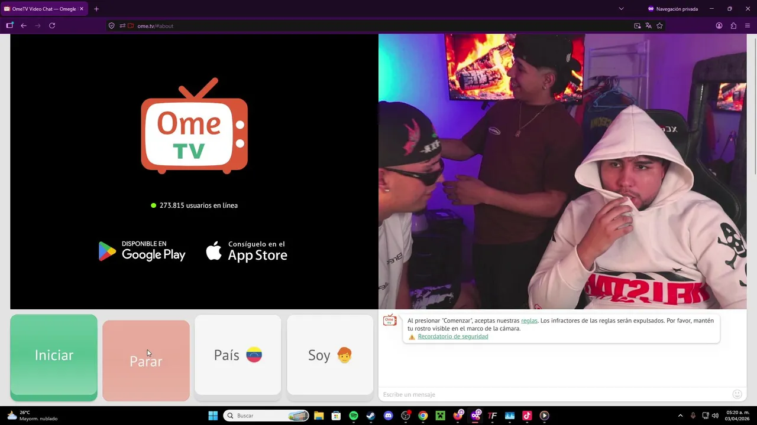Open Steam from the taskbar

pyautogui.click(x=371, y=416)
